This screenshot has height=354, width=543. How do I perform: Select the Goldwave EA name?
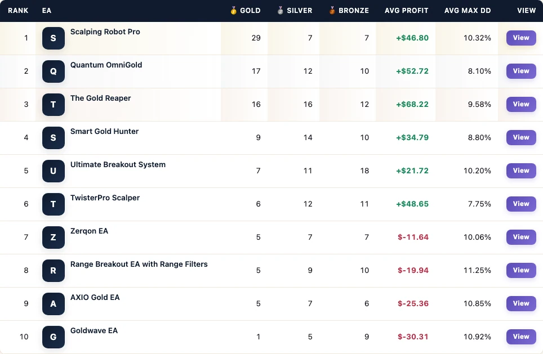(x=94, y=331)
